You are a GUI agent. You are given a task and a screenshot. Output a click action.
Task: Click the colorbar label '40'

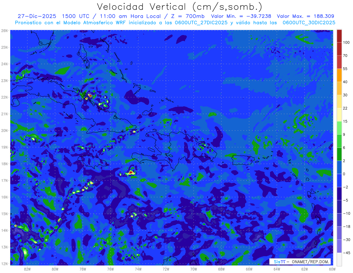345,82
